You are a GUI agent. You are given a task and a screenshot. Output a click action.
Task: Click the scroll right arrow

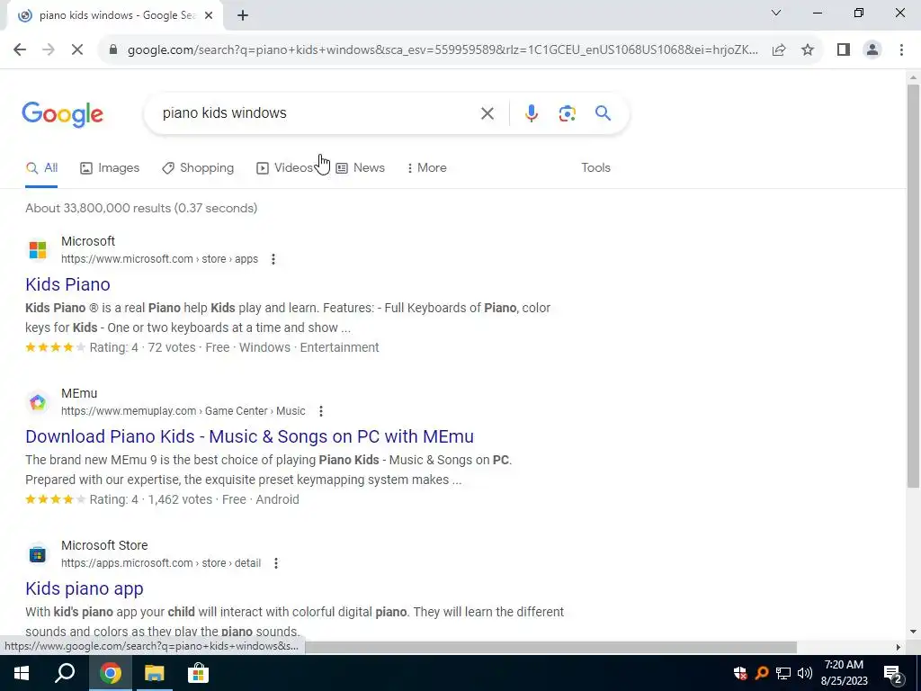[899, 648]
